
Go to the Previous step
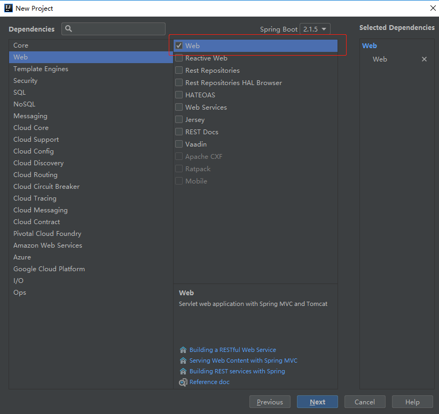tap(270, 402)
